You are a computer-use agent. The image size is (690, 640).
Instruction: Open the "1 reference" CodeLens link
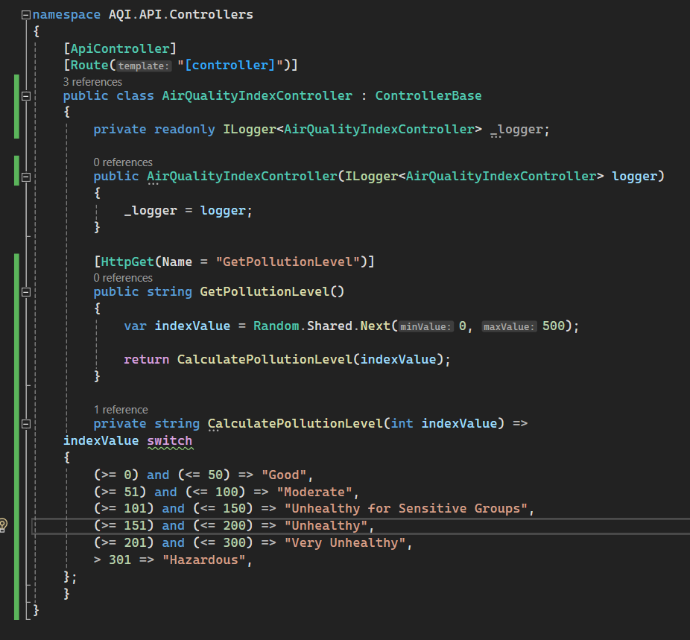(121, 410)
